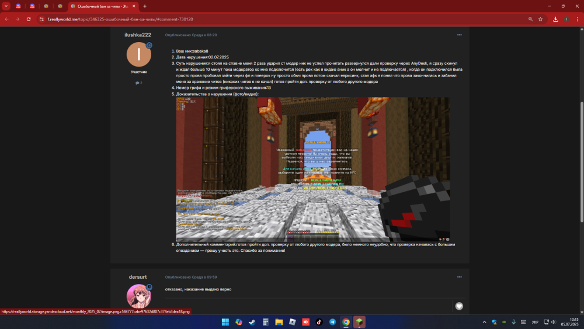Viewport: 584px width, 329px height.
Task: Open AnyDesk from the taskbar
Action: point(306,322)
